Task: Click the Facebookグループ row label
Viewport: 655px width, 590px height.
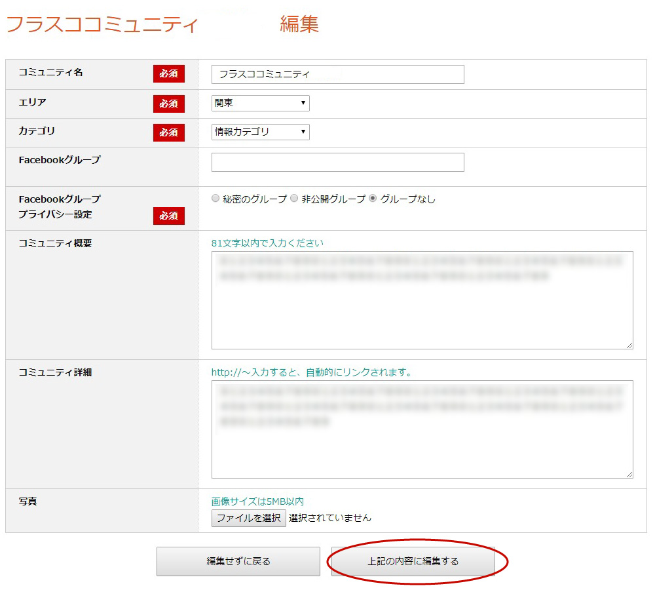Action: [60, 160]
